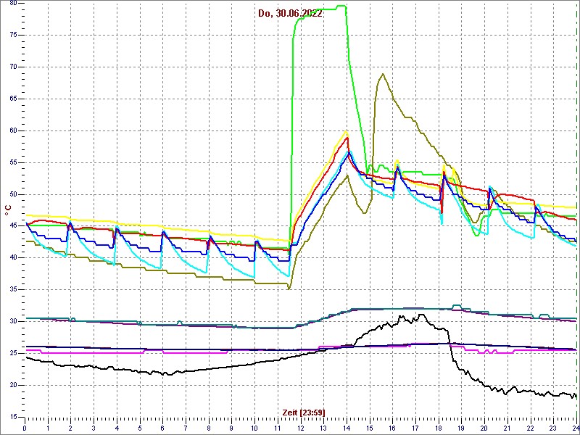Click the °C unit label on y-axis
The width and height of the screenshot is (580, 435).
coord(8,210)
